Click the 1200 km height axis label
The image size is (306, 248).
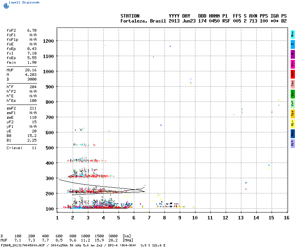[48, 41]
